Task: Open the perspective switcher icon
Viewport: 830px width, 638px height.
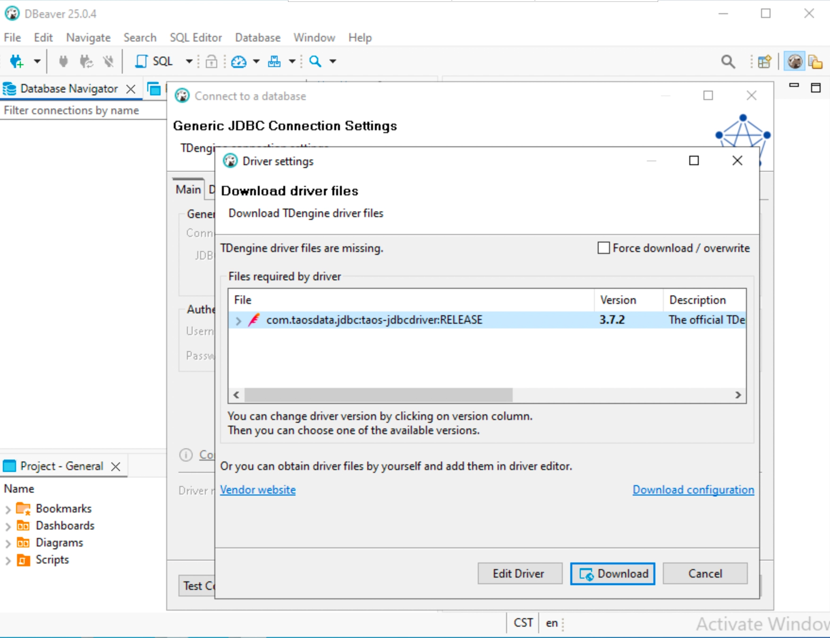Action: tap(764, 61)
